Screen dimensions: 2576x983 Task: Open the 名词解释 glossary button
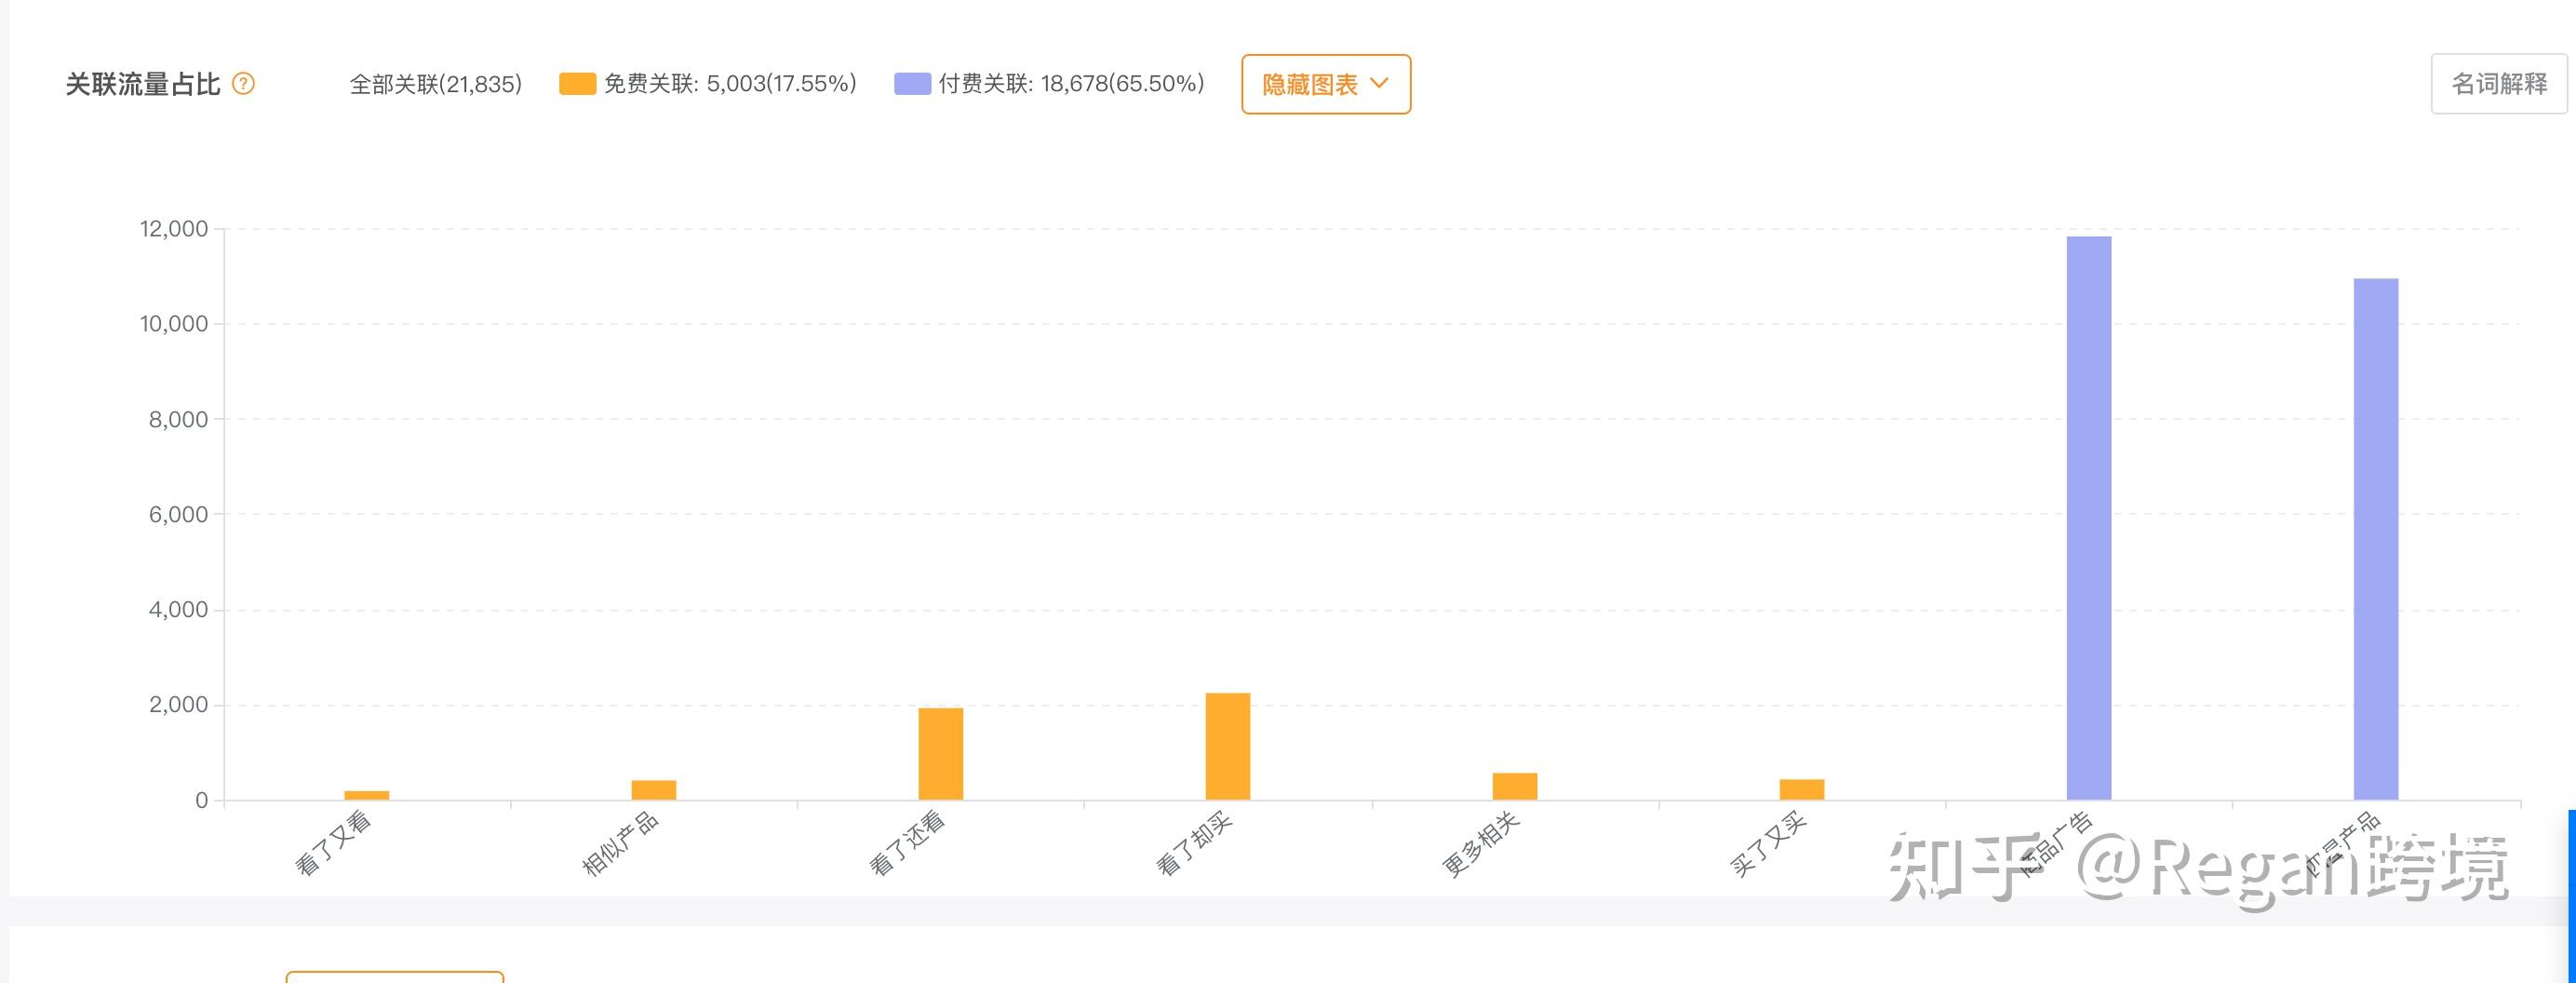2498,84
